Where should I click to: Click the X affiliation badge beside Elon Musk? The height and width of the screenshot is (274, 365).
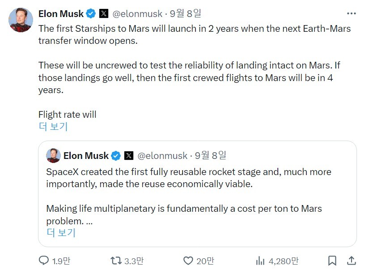coord(104,13)
